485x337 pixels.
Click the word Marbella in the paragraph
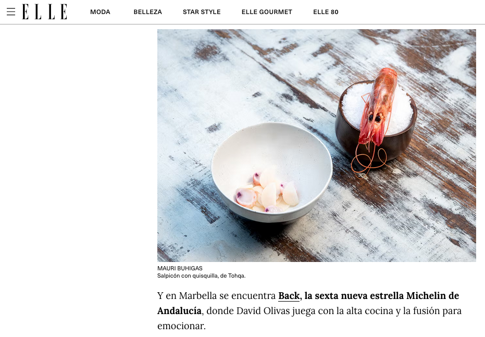pos(196,296)
